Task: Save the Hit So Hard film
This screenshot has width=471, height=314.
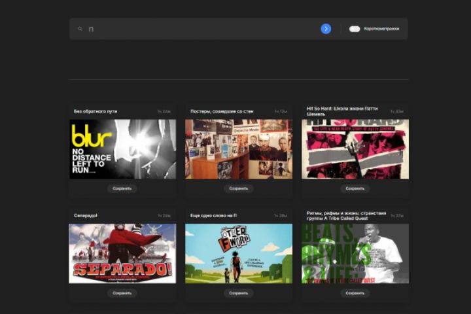Action: point(355,188)
